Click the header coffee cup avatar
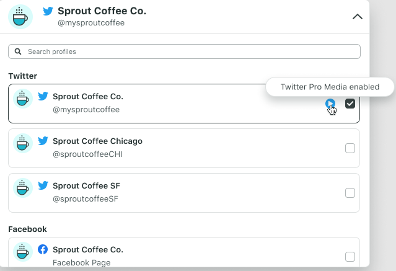This screenshot has height=271, width=396. point(20,17)
